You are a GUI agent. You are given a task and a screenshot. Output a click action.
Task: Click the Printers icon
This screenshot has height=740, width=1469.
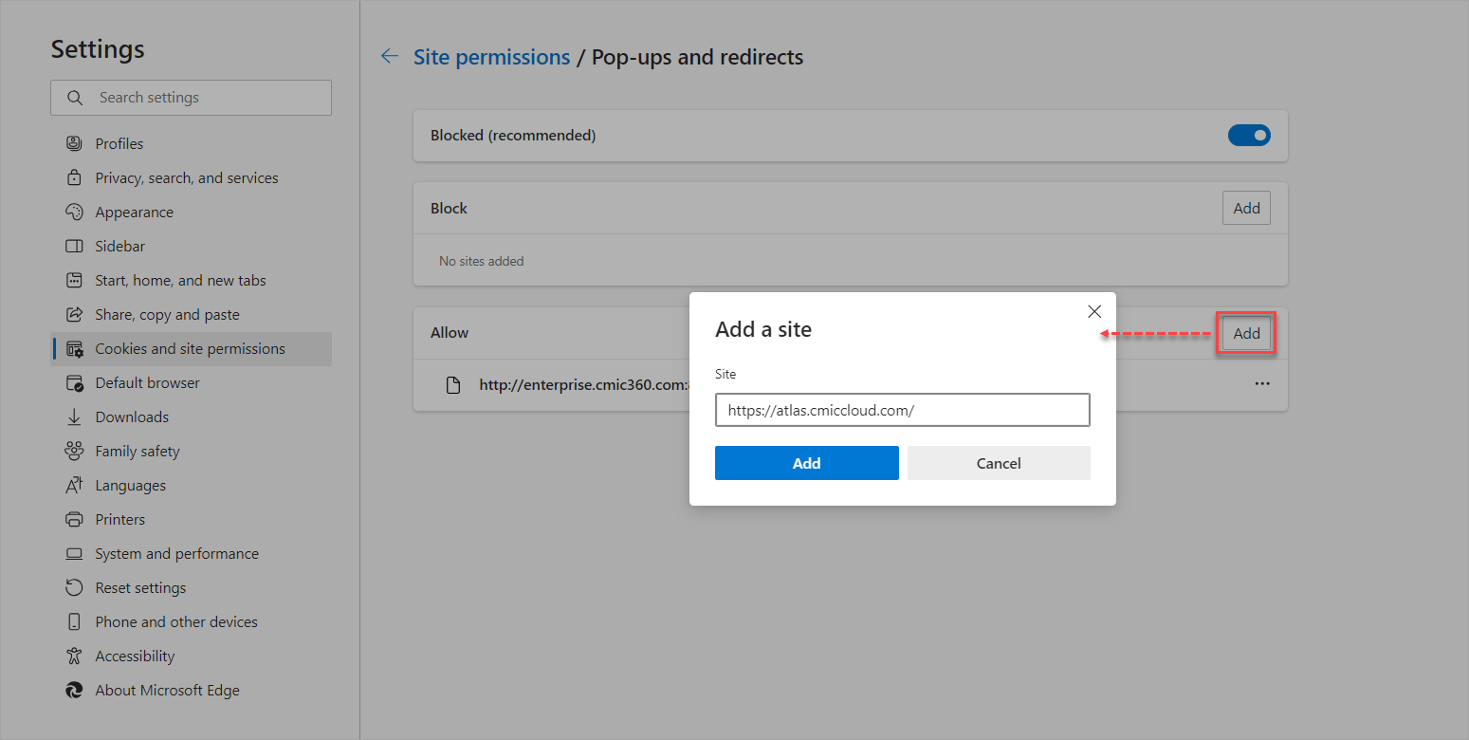(x=74, y=520)
